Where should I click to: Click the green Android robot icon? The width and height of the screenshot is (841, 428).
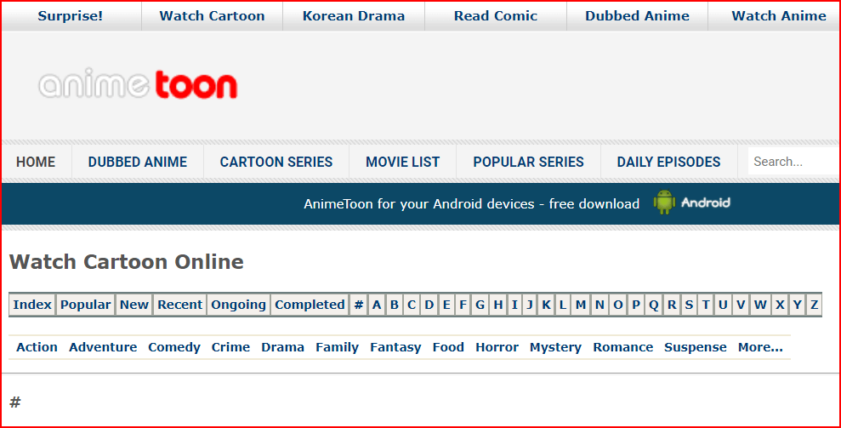[x=664, y=203]
